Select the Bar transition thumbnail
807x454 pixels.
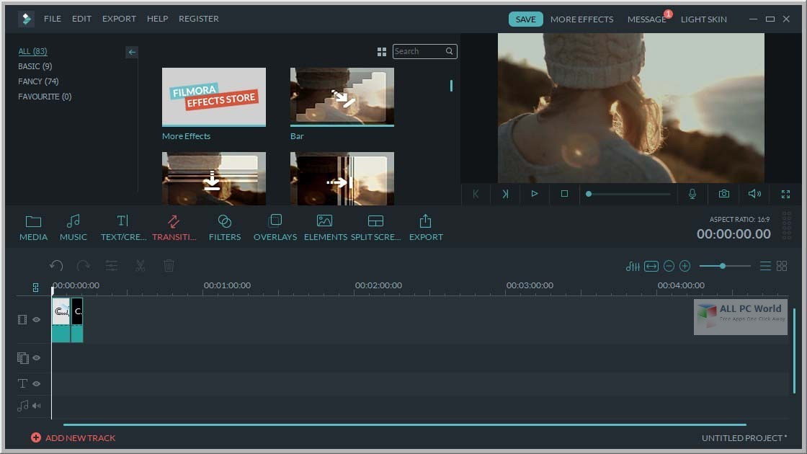pos(342,96)
